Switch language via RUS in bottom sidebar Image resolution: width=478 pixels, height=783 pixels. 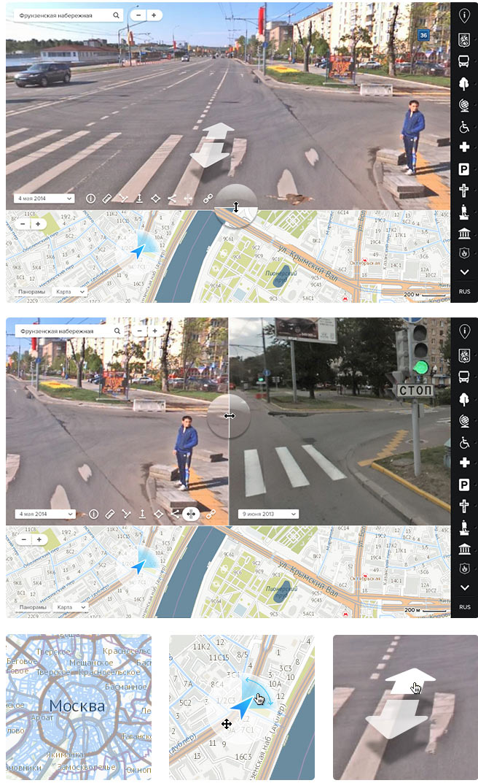pos(464,606)
